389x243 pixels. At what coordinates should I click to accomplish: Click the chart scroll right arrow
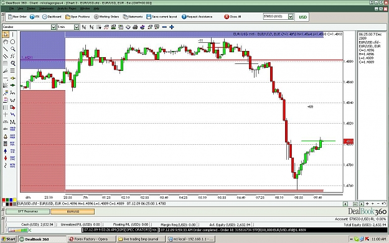pyautogui.click(x=361, y=204)
